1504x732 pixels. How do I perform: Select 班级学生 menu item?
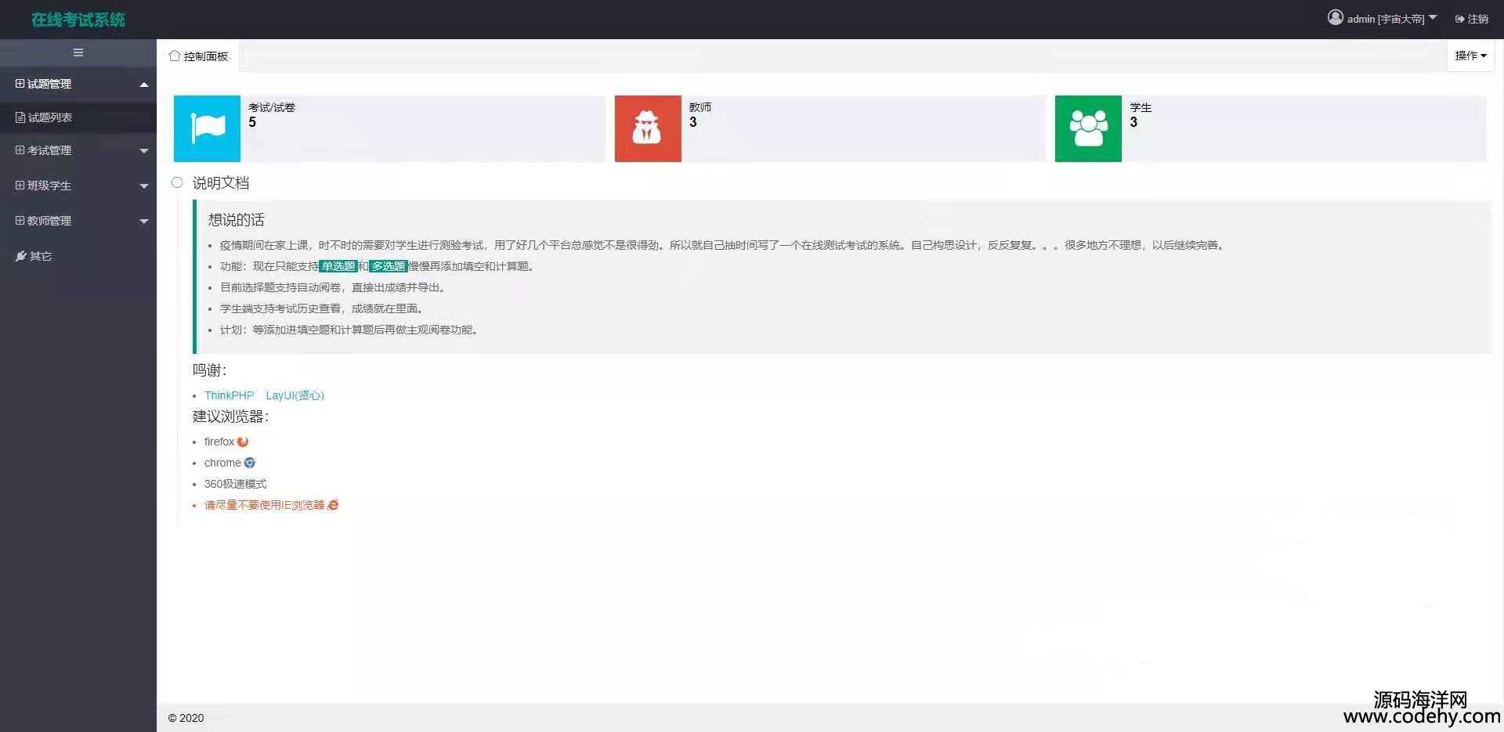click(x=78, y=186)
